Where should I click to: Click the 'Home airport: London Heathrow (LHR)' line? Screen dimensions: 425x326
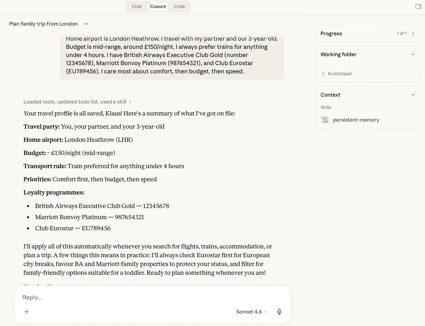tap(78, 139)
